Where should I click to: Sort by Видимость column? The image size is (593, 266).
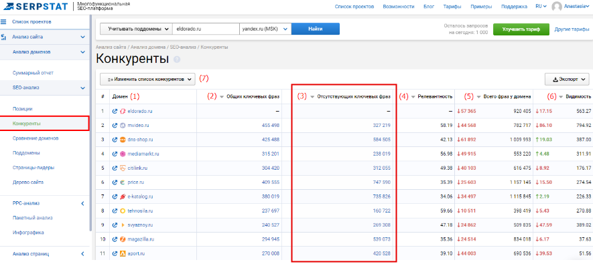[x=561, y=97]
